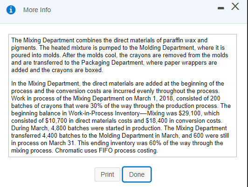Image resolution: width=248 pixels, height=187 pixels.
Task: Click the text March 31
Action: [x=62, y=143]
